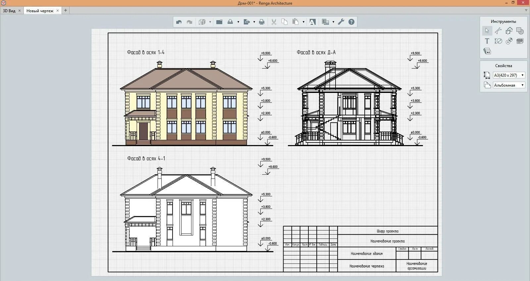Click the Save project tray icon

[230, 22]
